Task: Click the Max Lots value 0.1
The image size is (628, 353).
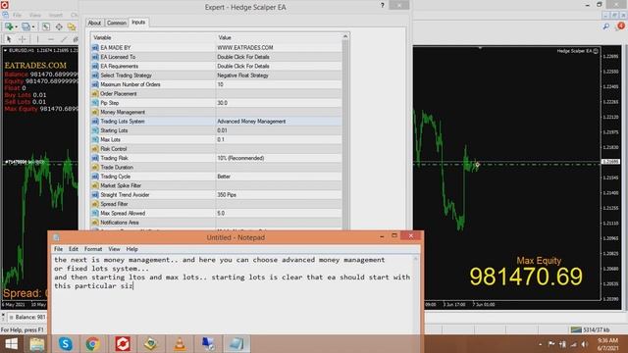Action: point(279,139)
